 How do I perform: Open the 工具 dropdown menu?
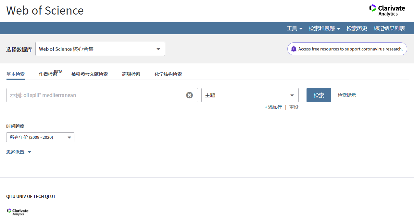tap(295, 28)
